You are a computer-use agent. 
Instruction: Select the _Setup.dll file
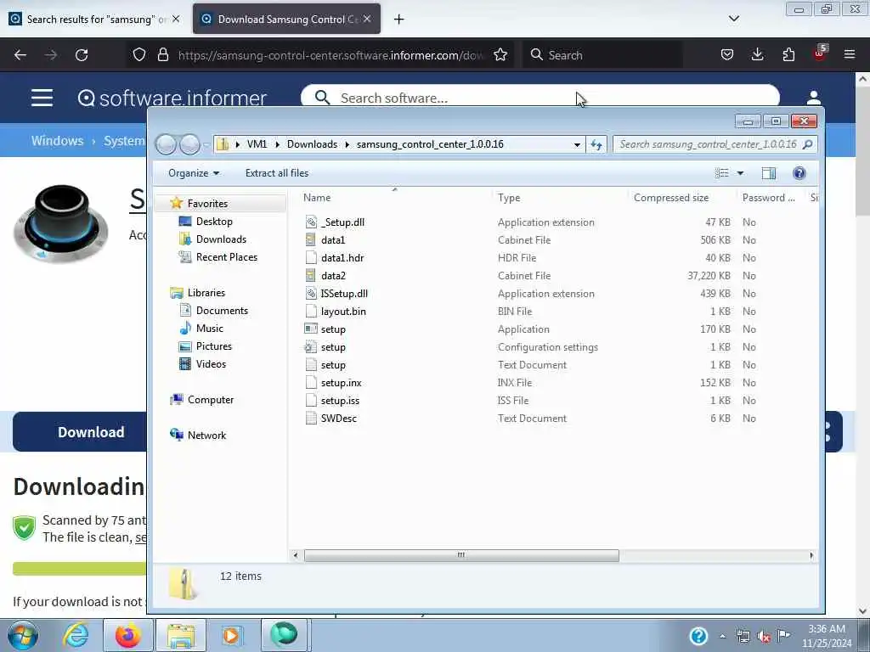342,222
